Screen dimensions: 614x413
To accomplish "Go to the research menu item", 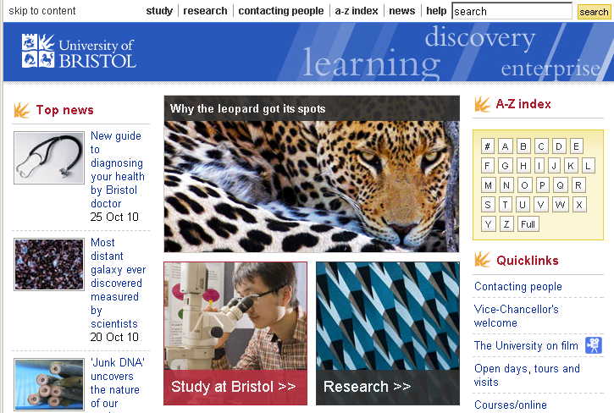I will click(205, 11).
